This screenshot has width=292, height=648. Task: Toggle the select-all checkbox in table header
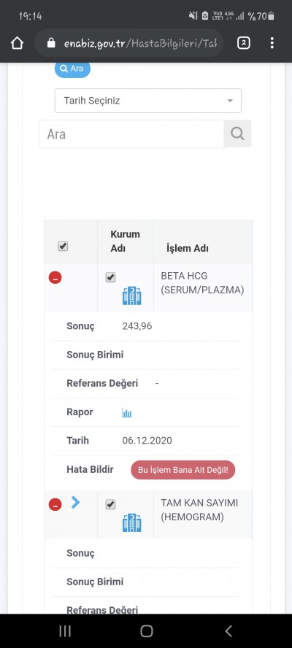[x=63, y=247]
